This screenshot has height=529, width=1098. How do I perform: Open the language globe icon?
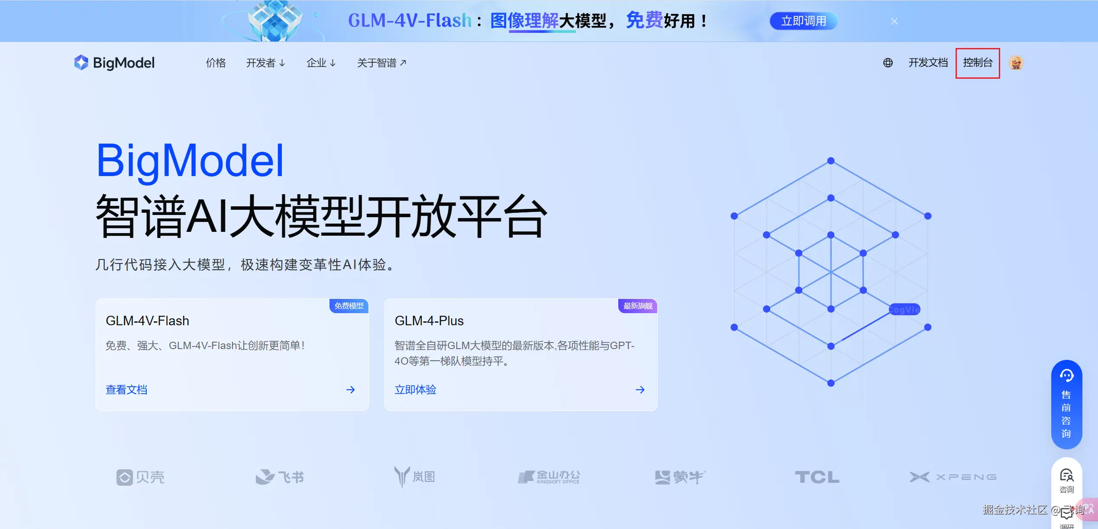click(888, 63)
